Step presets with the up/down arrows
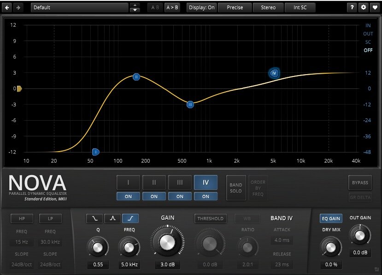Image resolution: width=382 pixels, height=275 pixels. click(135, 7)
